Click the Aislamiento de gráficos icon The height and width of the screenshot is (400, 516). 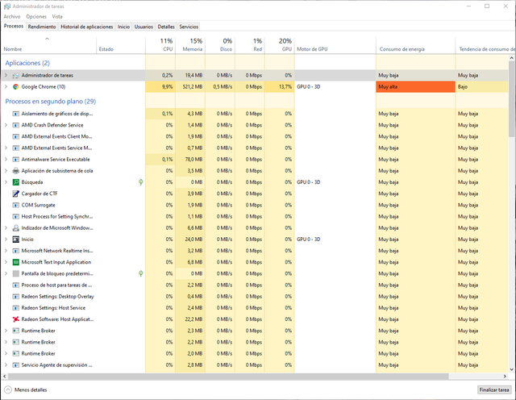(x=15, y=114)
